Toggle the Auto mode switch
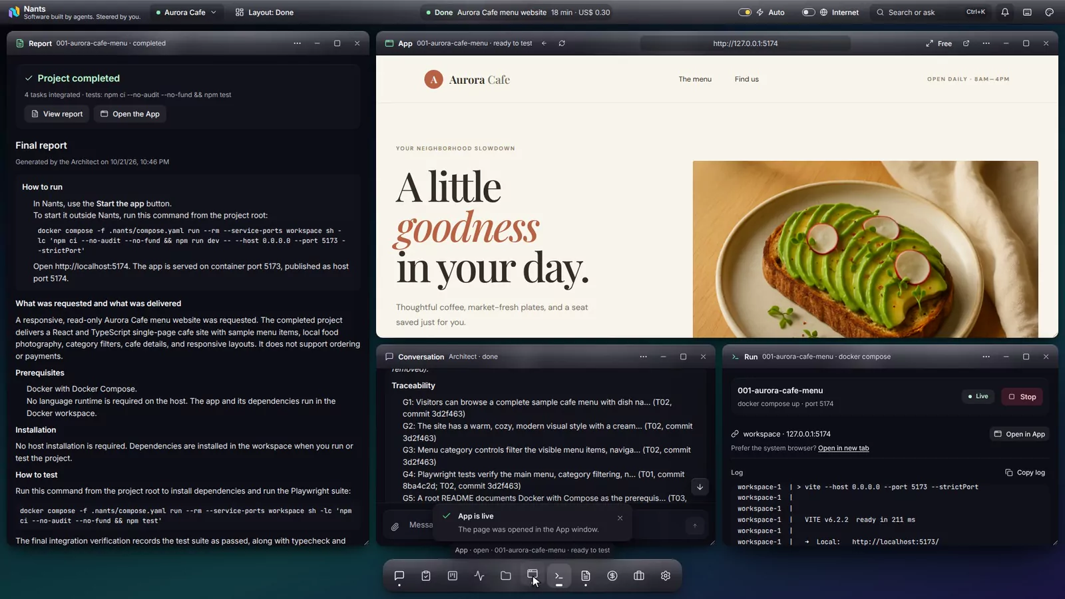 pyautogui.click(x=745, y=12)
